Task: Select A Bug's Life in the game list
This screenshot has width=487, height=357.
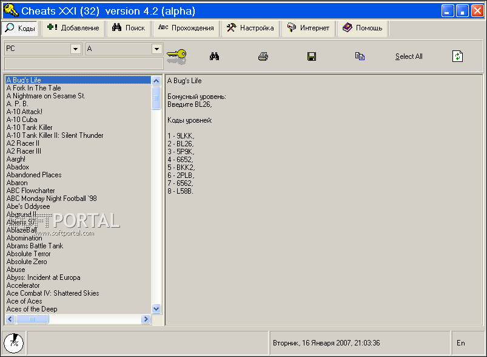Action: point(78,80)
